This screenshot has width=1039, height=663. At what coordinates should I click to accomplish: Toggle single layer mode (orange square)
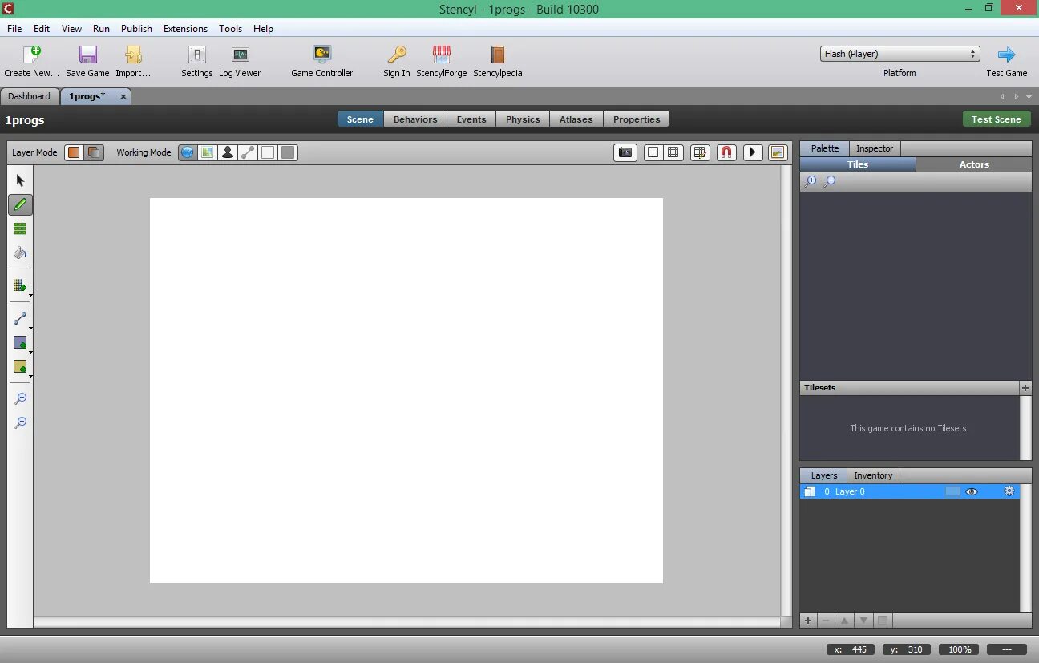pyautogui.click(x=74, y=152)
